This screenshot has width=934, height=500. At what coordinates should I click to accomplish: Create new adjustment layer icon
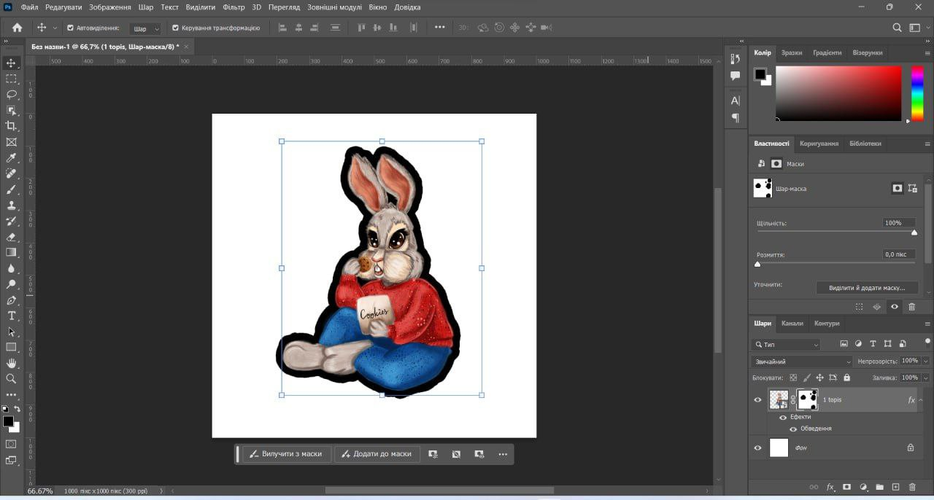[x=863, y=487]
